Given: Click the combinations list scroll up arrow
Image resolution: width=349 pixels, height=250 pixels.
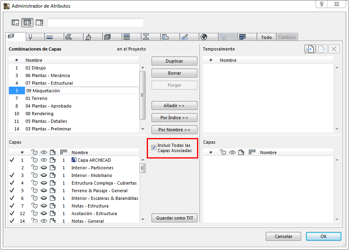Looking at the screenshot, I should (x=143, y=67).
